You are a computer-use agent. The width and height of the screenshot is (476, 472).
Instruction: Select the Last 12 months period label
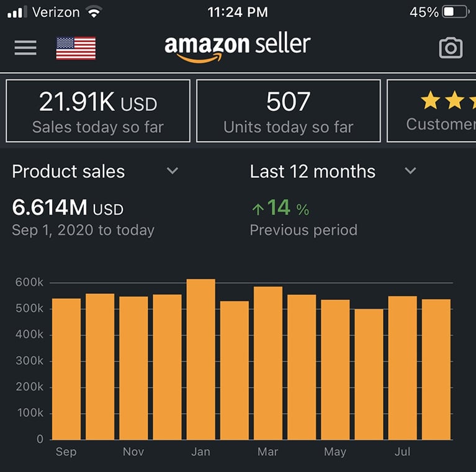pyautogui.click(x=312, y=172)
